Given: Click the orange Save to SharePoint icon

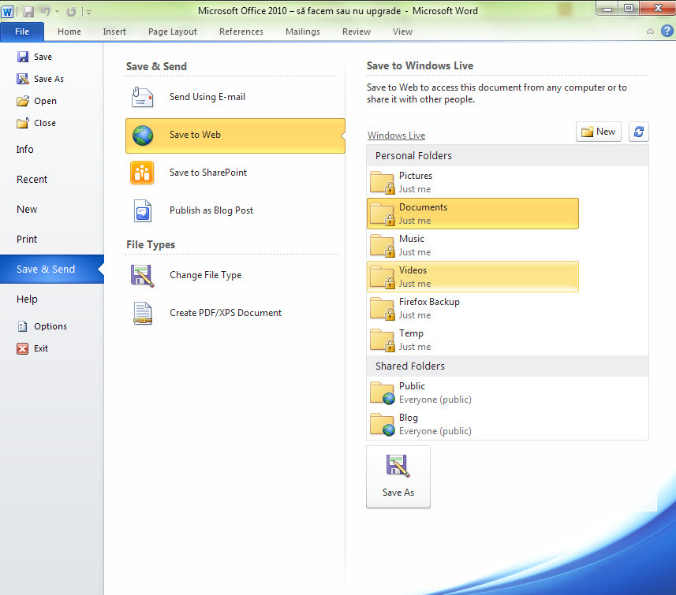Looking at the screenshot, I should click(142, 173).
